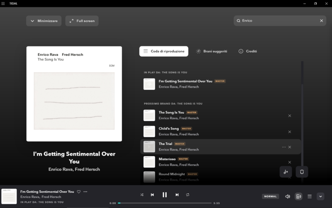The height and width of the screenshot is (208, 332).
Task: Switch to the Brani suggeriti tab
Action: click(212, 51)
